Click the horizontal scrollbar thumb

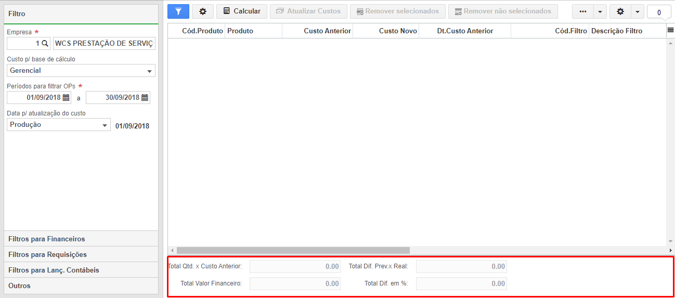293,250
